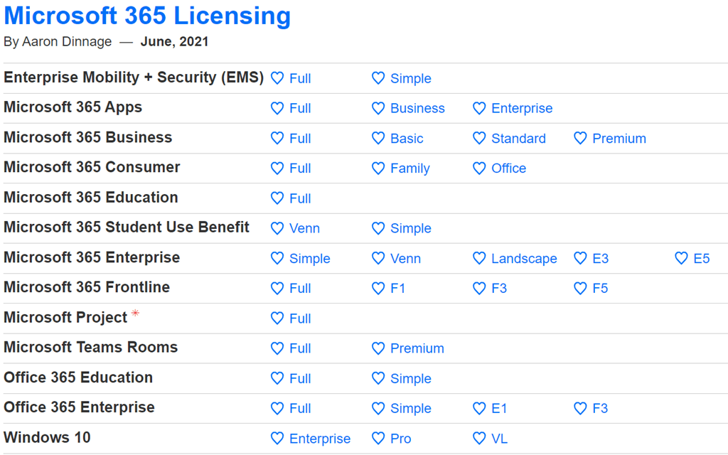728x455 pixels.
Task: Open the Microsoft Project Full link
Action: [300, 318]
